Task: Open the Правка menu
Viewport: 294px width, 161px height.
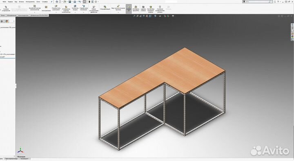Action: (x=10, y=2)
